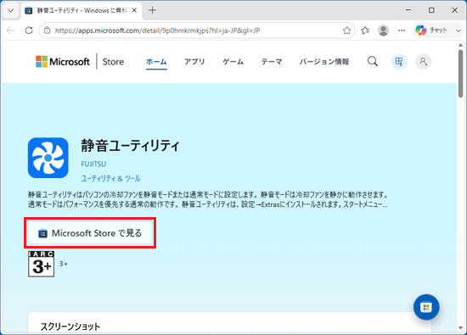The height and width of the screenshot is (335, 467).
Task: Add page to favorites star
Action: (x=346, y=31)
